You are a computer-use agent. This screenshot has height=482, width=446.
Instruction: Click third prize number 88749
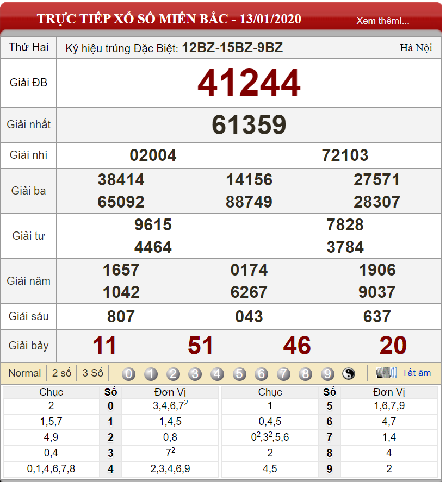(249, 202)
